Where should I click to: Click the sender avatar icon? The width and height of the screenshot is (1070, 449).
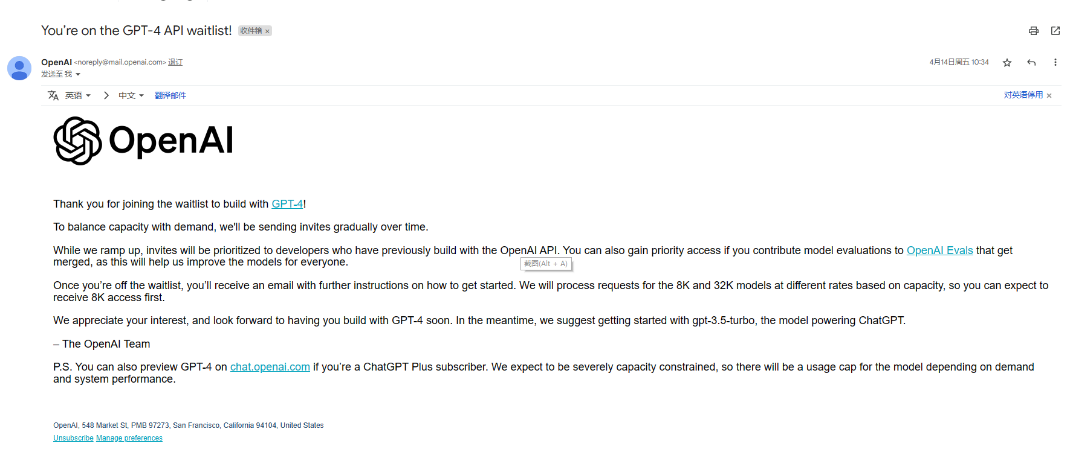tap(19, 68)
